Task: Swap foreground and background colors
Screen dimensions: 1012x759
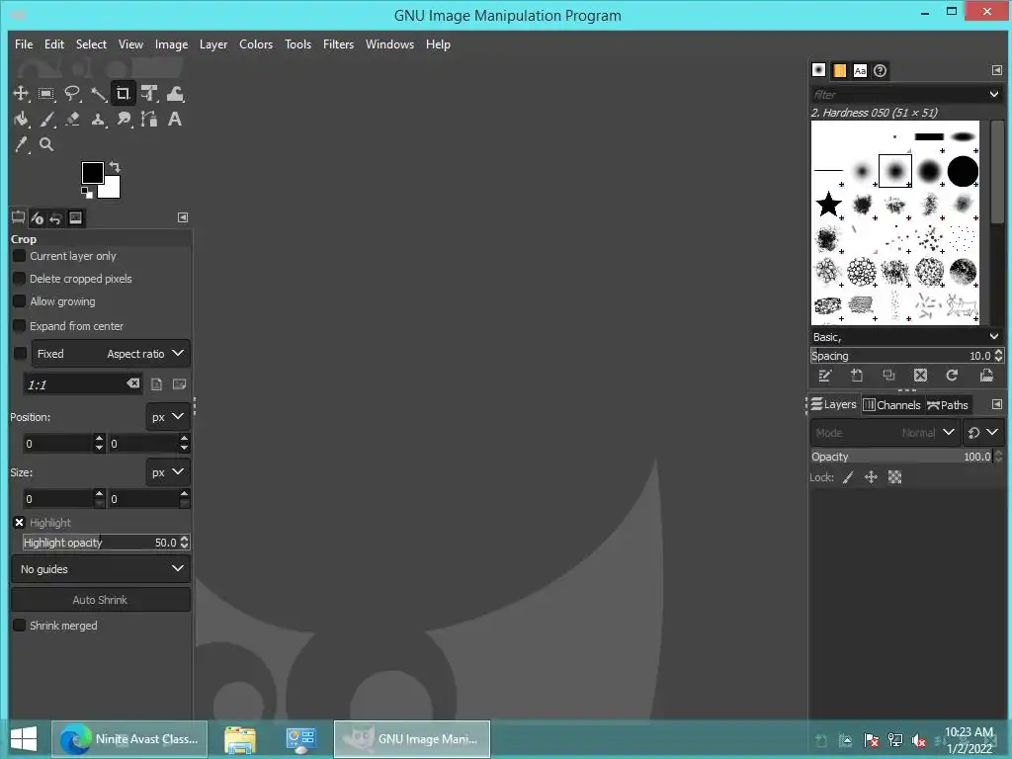Action: point(115,166)
